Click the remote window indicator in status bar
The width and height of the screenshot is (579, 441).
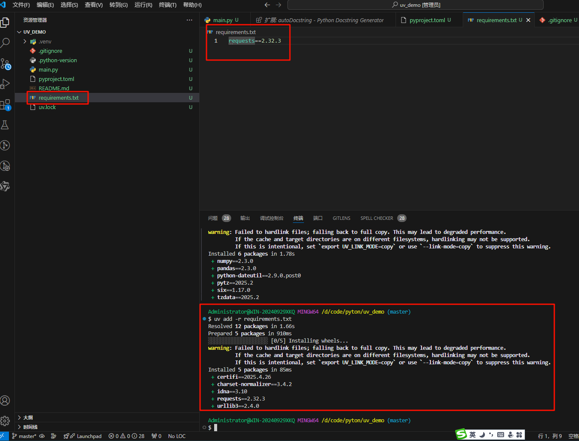click(x=4, y=436)
